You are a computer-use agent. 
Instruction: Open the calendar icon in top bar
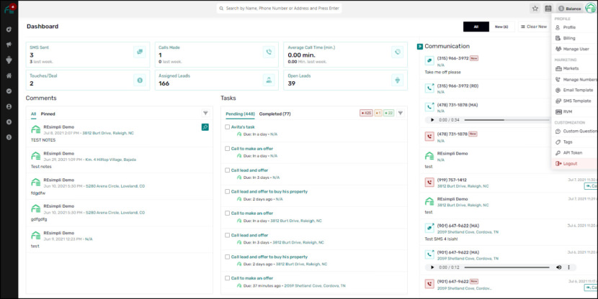[x=548, y=9]
